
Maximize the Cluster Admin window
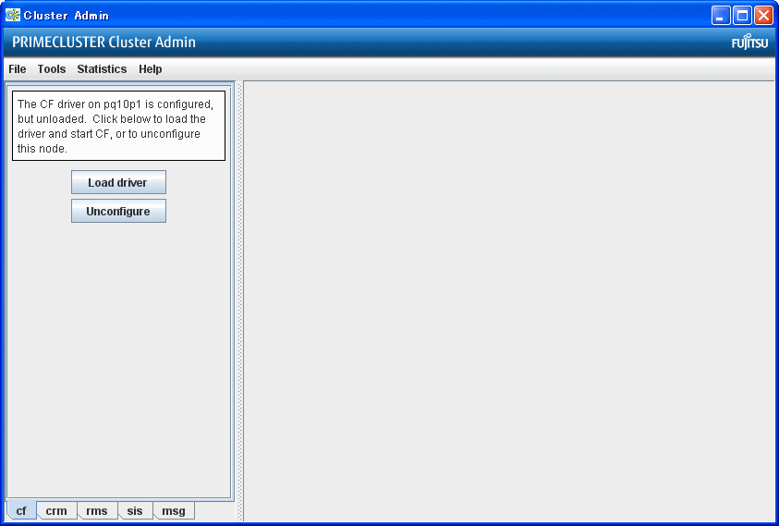point(742,16)
